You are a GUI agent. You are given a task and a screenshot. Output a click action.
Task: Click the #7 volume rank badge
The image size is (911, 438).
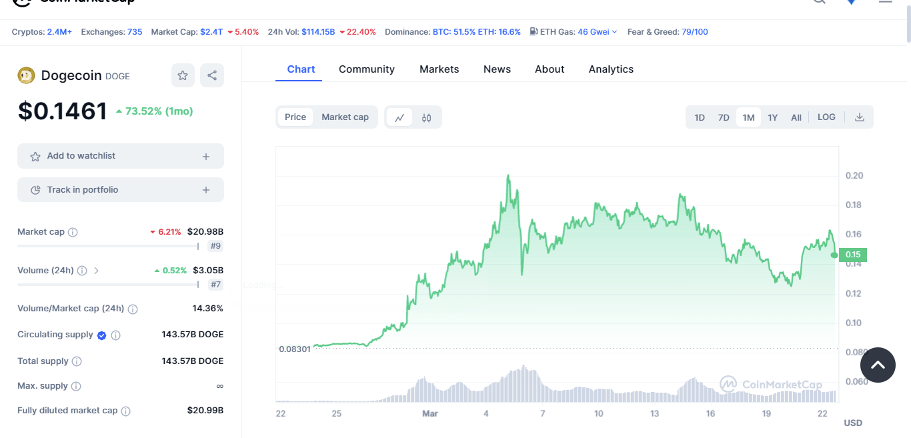click(215, 285)
